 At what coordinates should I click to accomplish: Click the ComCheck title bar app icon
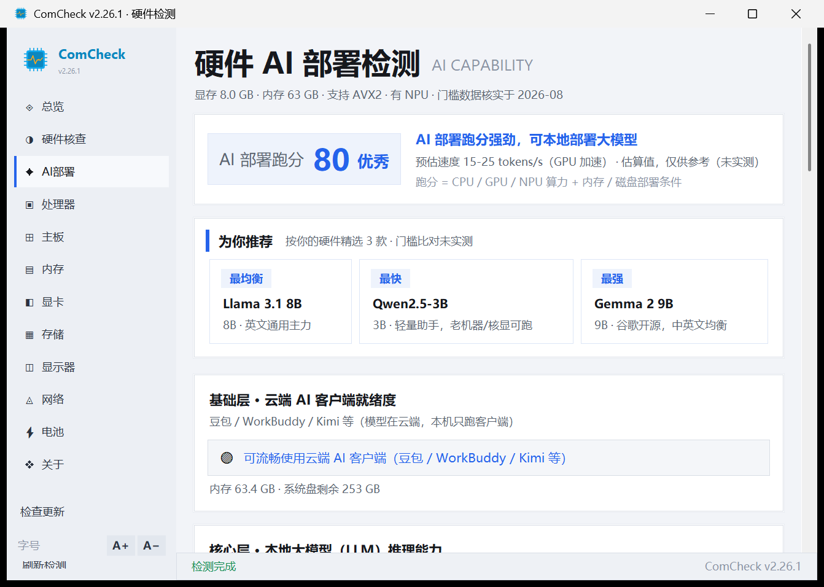point(21,14)
